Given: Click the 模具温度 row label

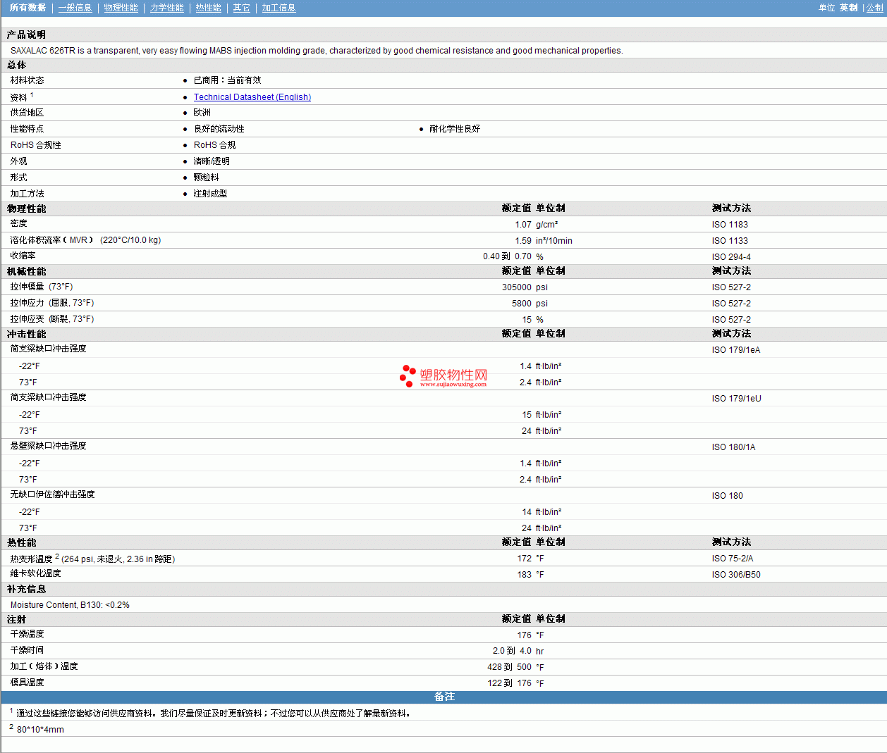Looking at the screenshot, I should tap(27, 683).
